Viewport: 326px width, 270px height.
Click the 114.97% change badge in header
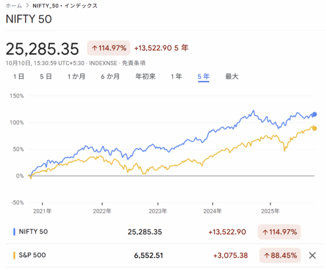[110, 48]
